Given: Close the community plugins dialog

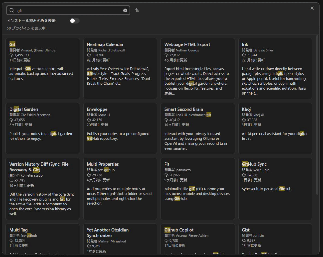Looking at the screenshot, I should (x=312, y=8).
